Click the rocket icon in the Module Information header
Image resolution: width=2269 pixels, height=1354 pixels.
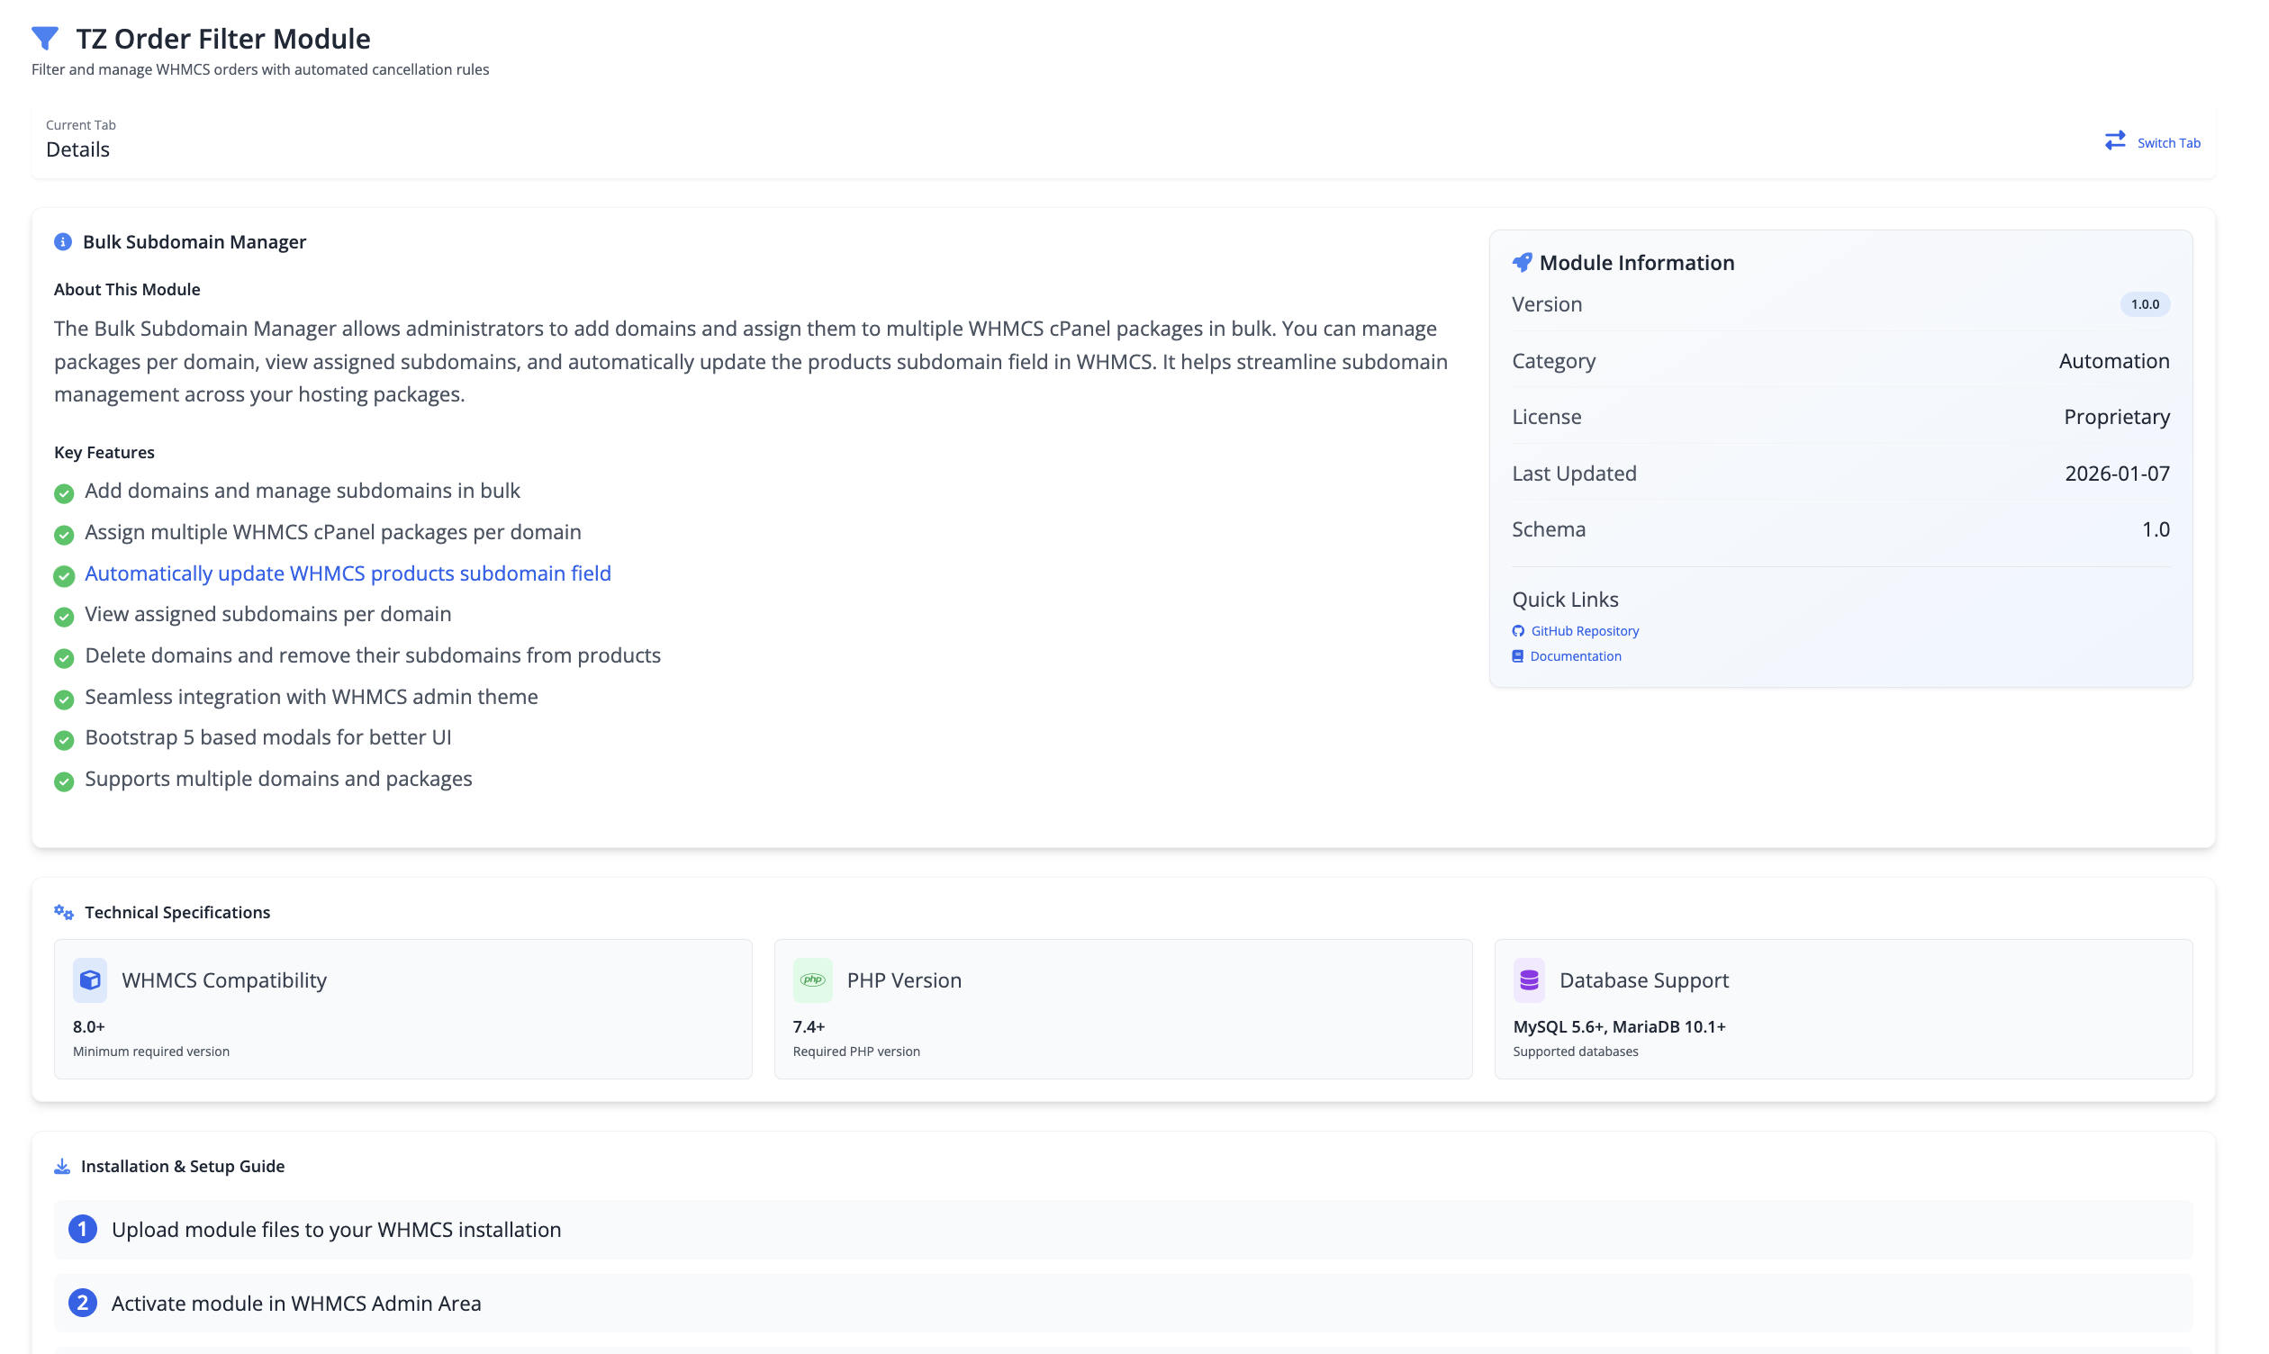click(1521, 262)
